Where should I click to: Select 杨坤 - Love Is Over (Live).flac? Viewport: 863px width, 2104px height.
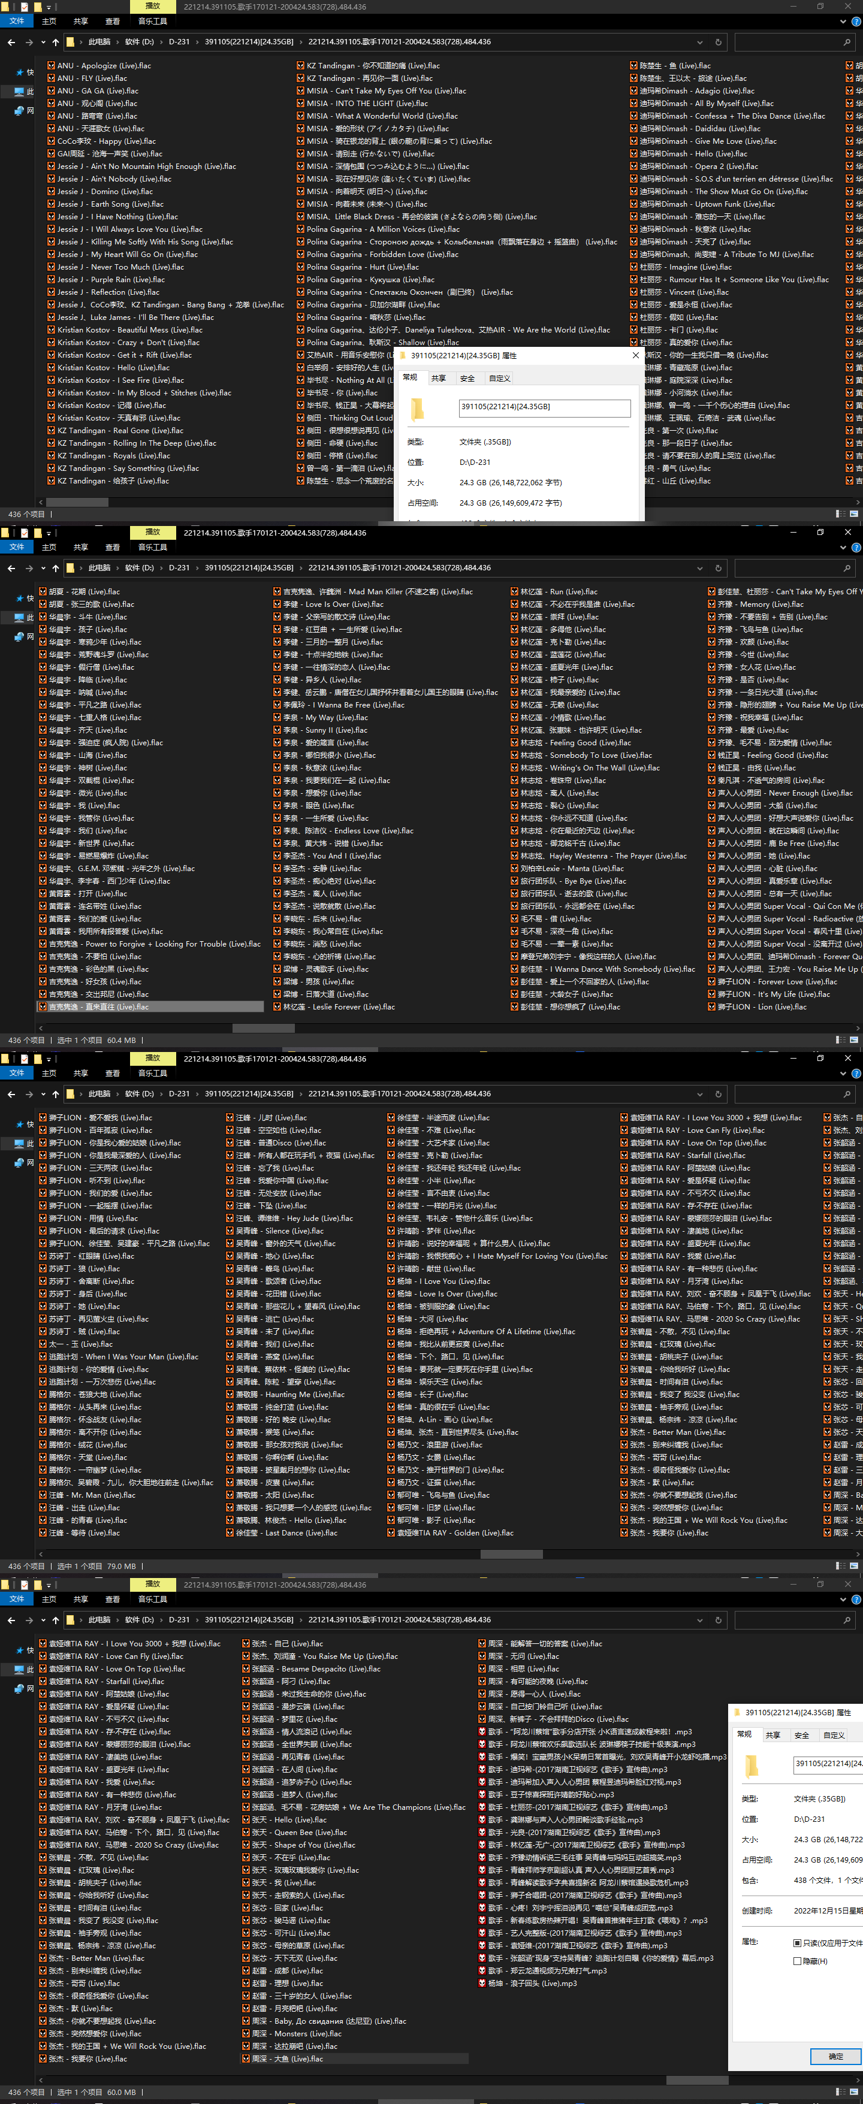tap(442, 1294)
